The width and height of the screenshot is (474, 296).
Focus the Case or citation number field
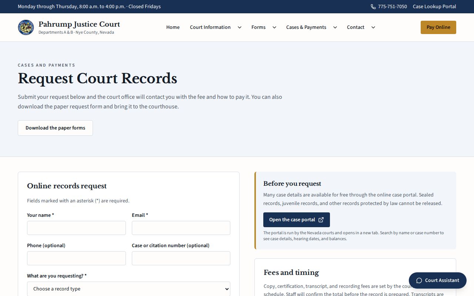point(181,258)
